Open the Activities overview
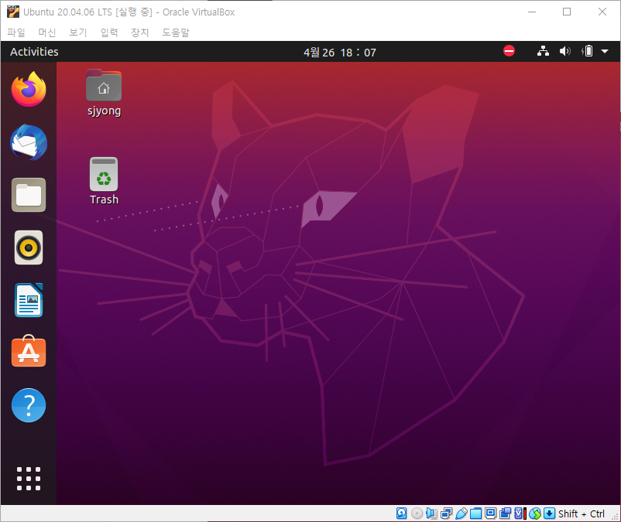The width and height of the screenshot is (621, 522). pyautogui.click(x=34, y=52)
